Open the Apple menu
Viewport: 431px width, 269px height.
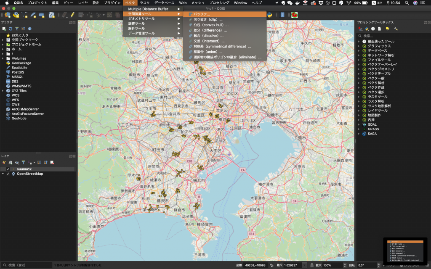pyautogui.click(x=7, y=3)
